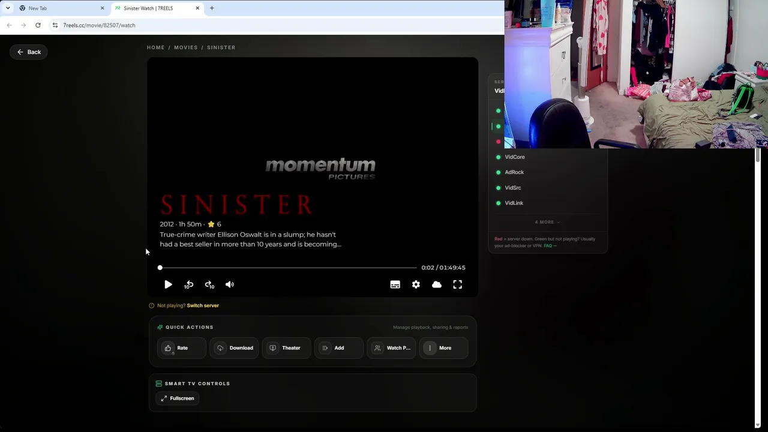
Task: Click SINISTER in the breadcrumb
Action: pyautogui.click(x=221, y=47)
